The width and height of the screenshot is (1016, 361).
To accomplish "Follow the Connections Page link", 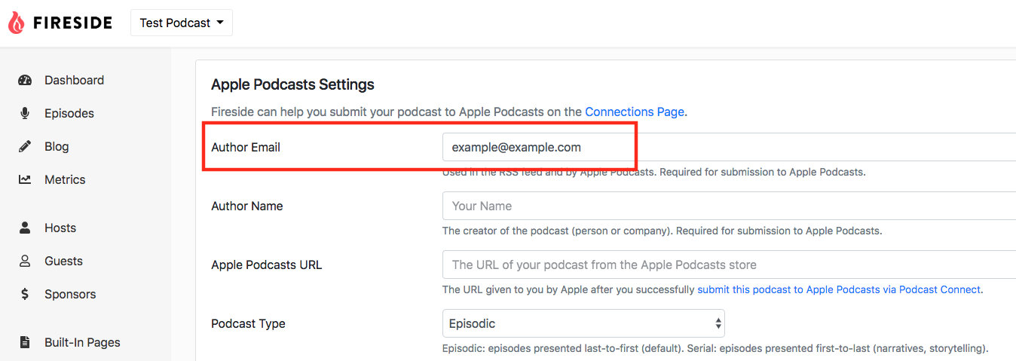I will pos(635,112).
